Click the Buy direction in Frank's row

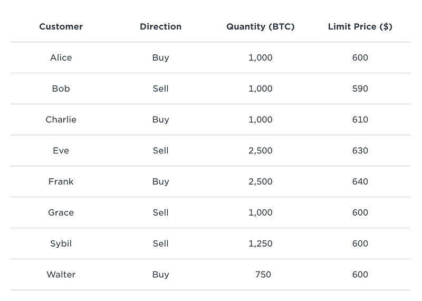160,181
